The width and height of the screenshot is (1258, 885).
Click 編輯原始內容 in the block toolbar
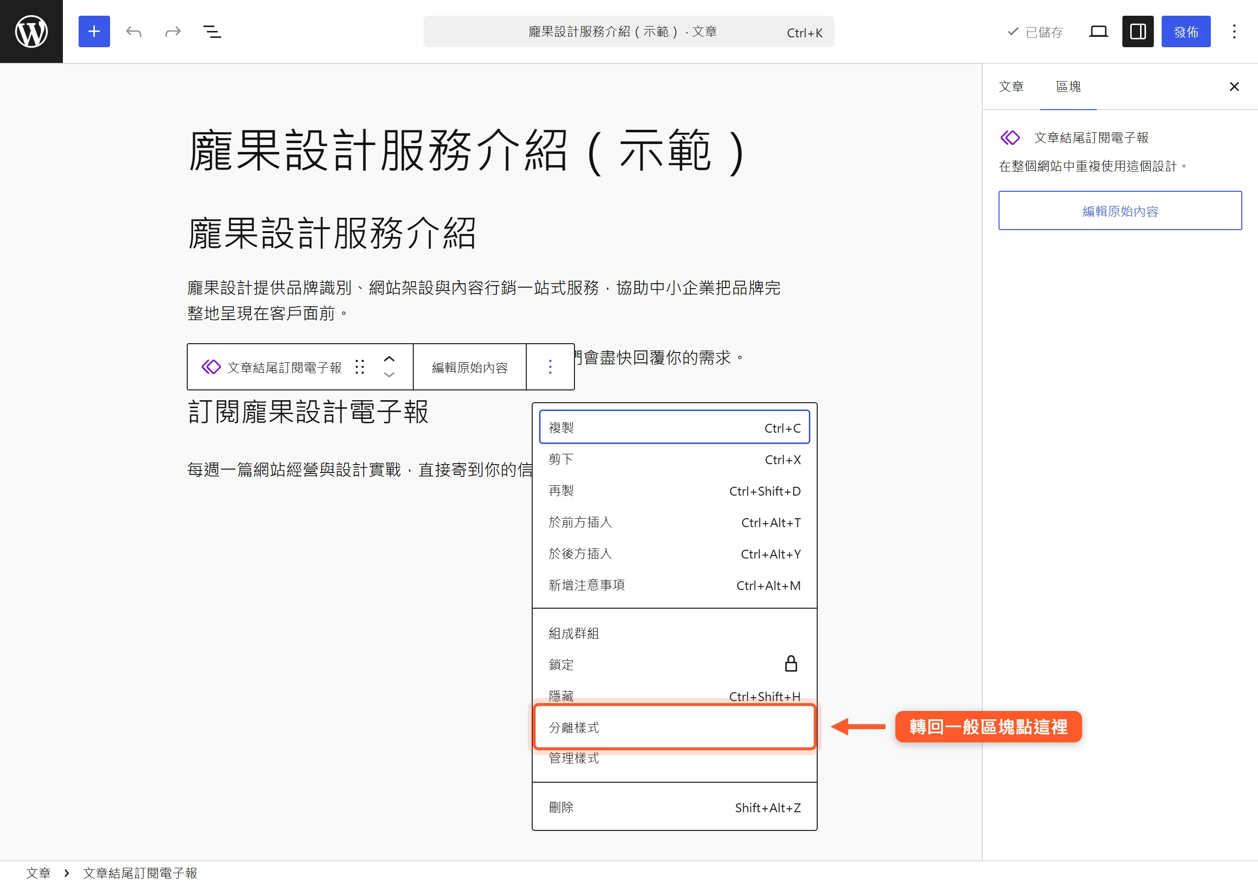point(470,367)
